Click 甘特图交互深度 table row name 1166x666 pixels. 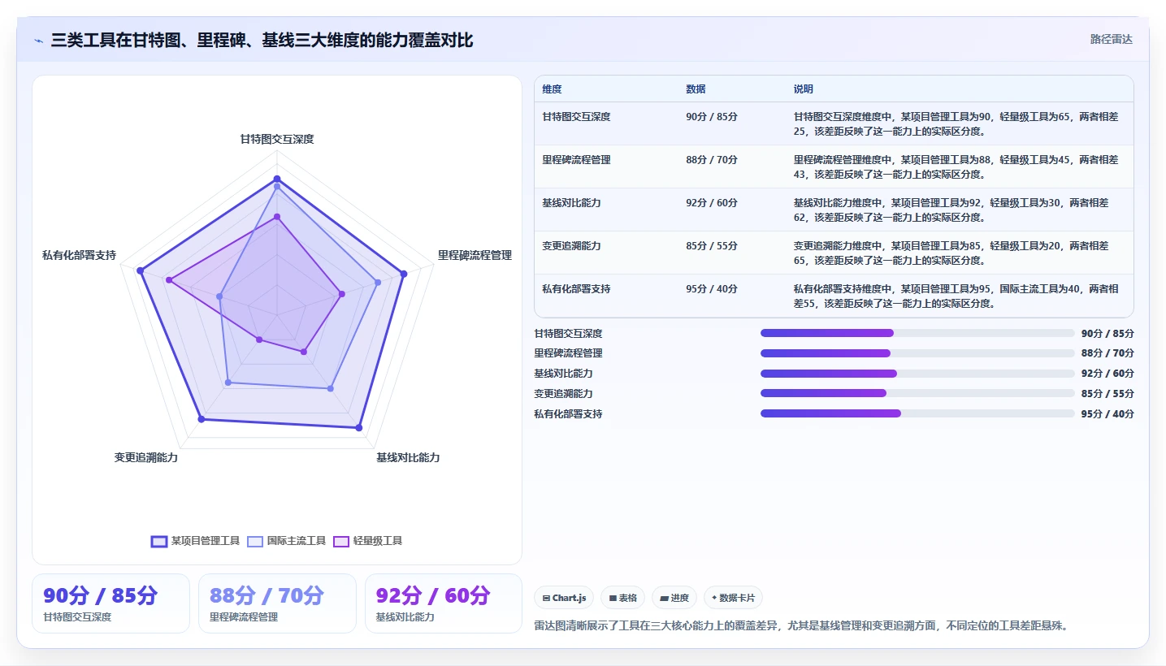click(x=576, y=117)
